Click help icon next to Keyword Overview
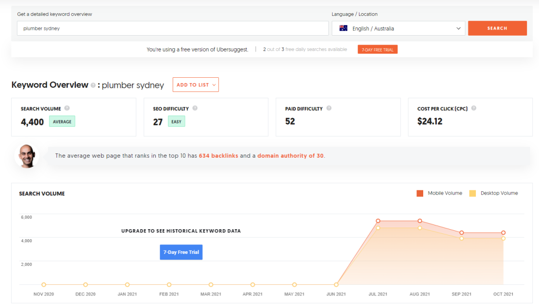The image size is (539, 308). tap(93, 85)
